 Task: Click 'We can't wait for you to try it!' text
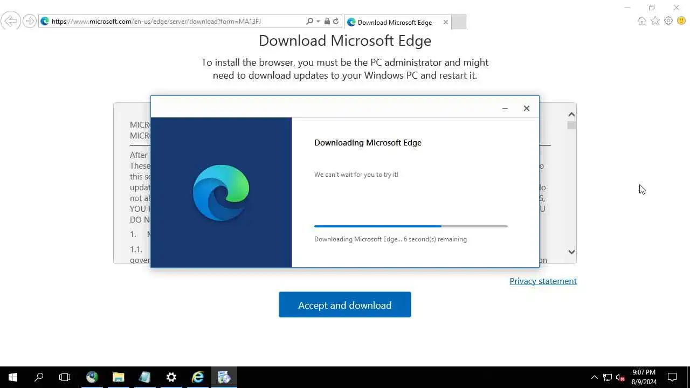(x=356, y=175)
